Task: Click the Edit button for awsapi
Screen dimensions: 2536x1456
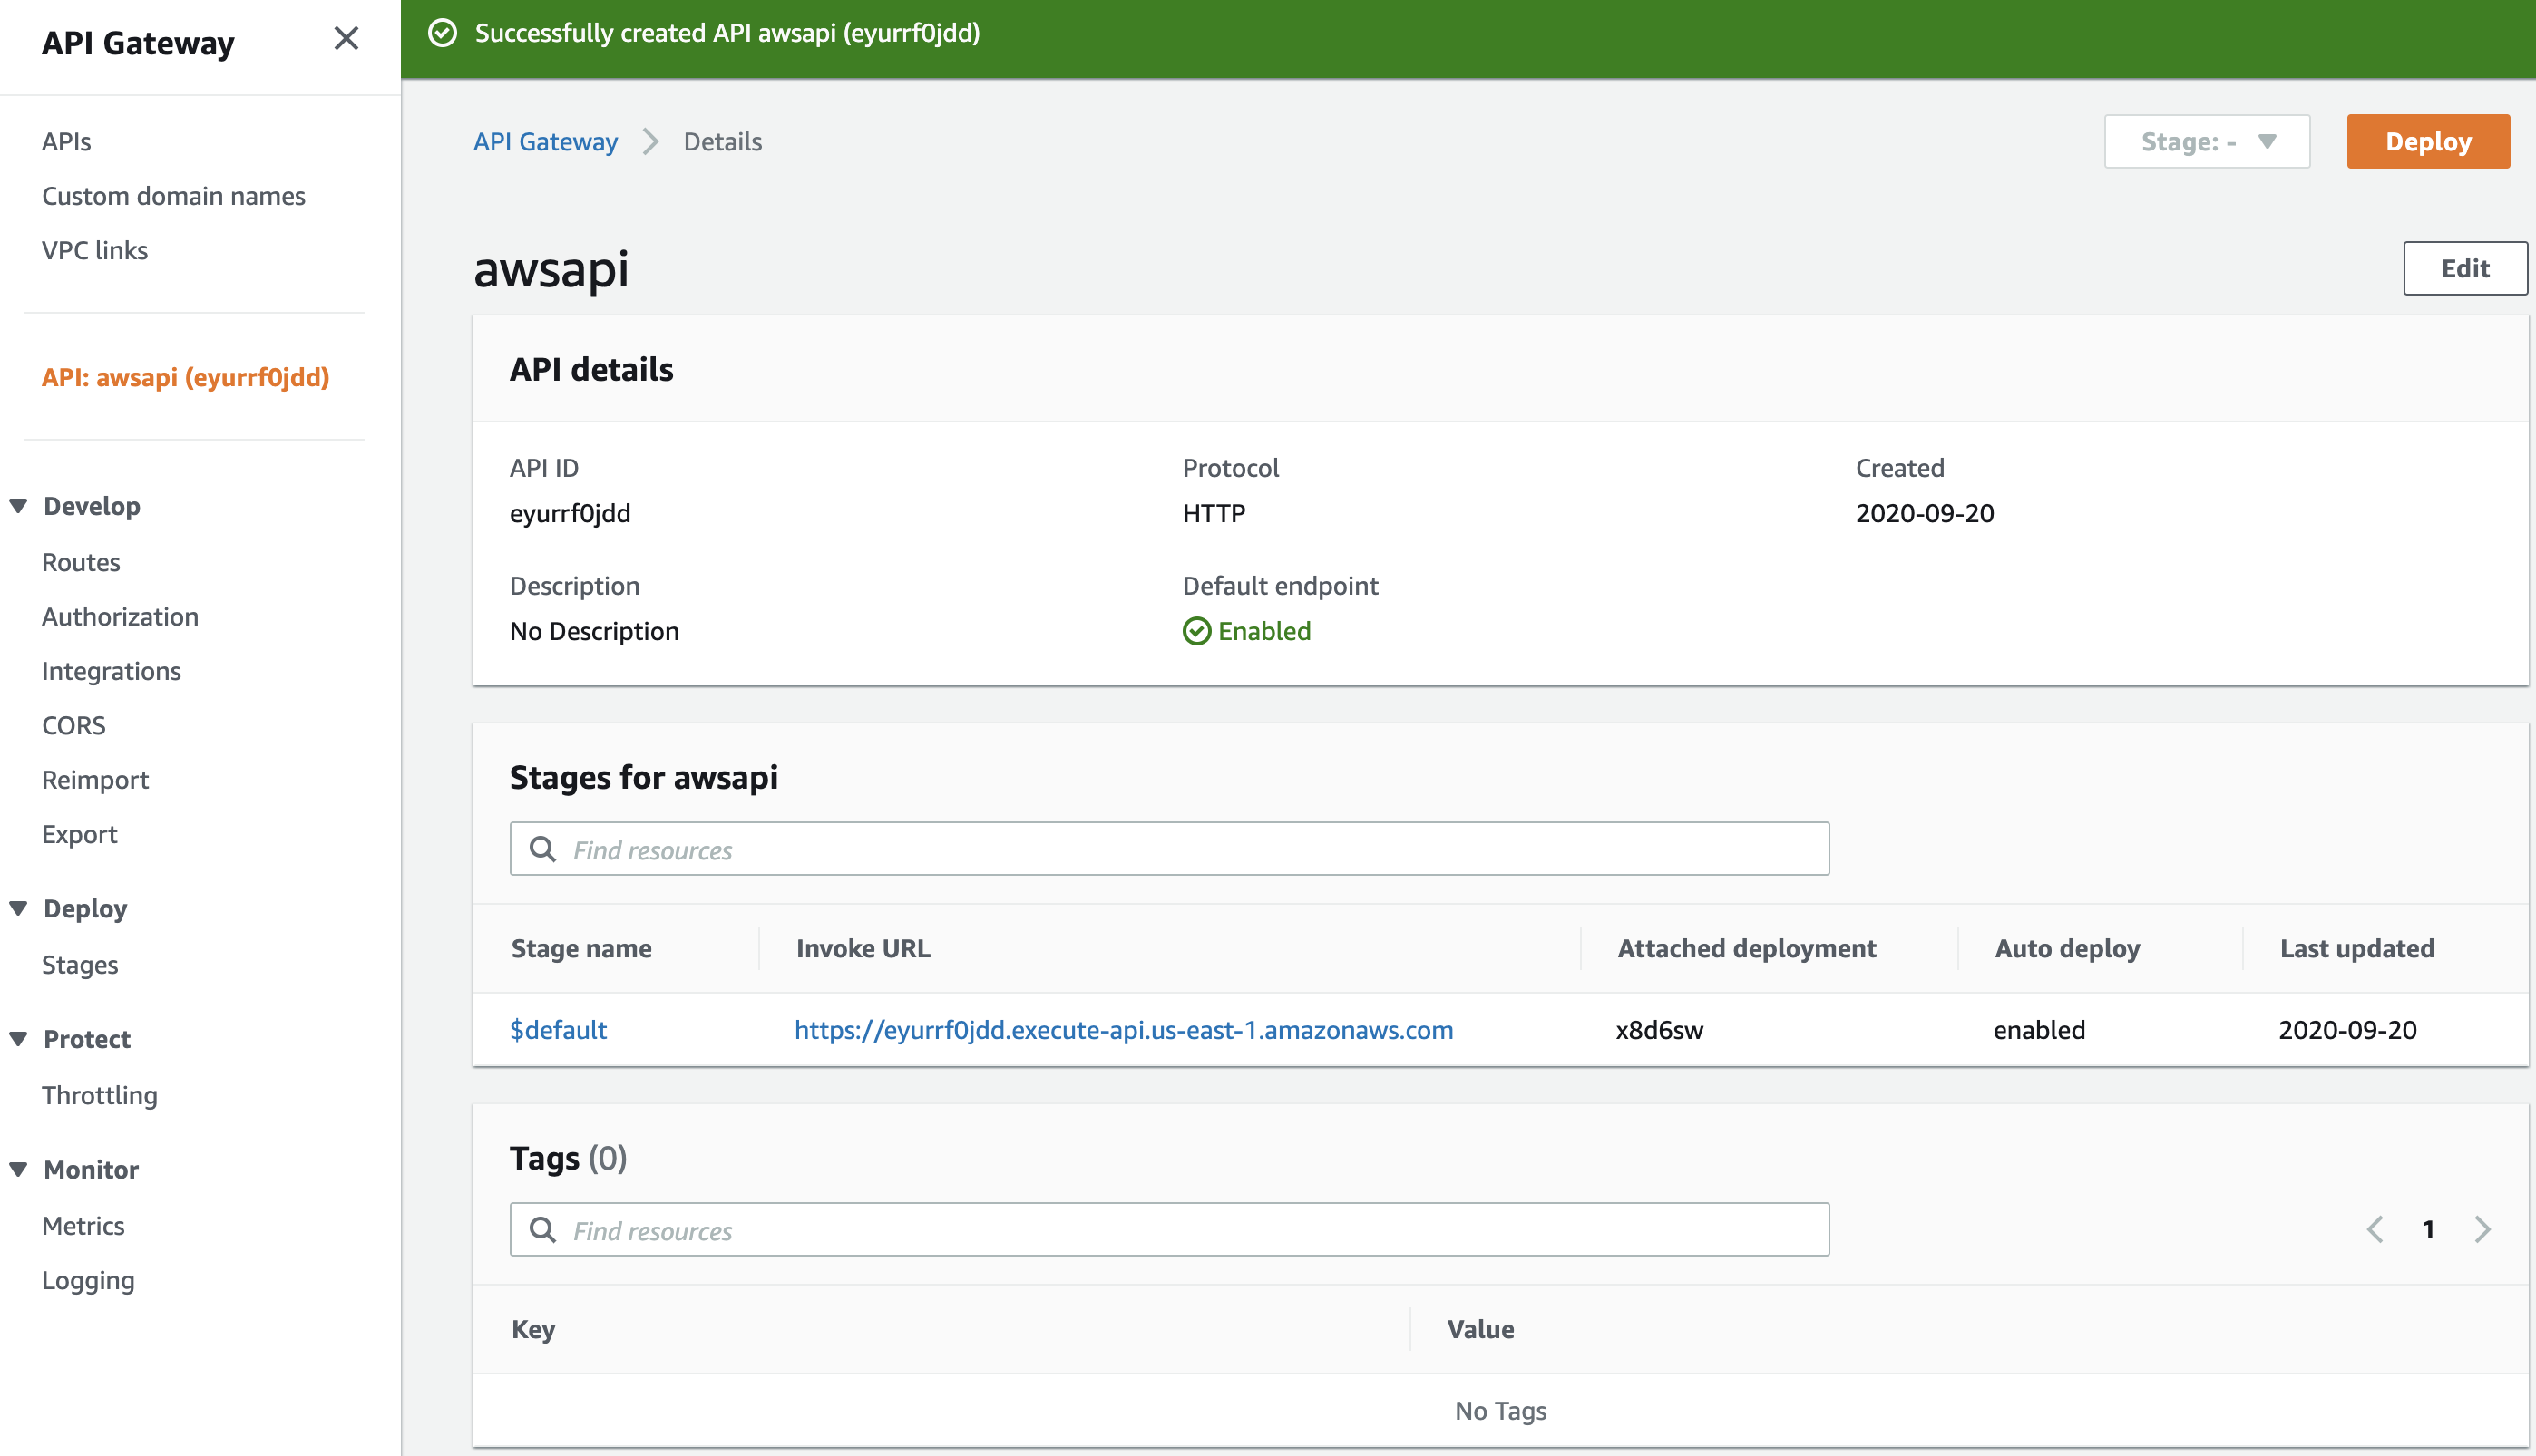Action: [2464, 268]
